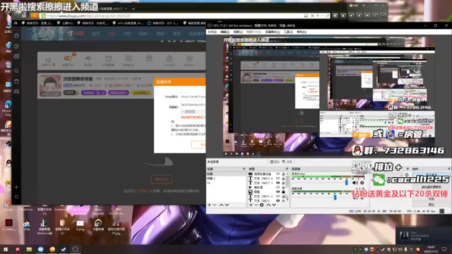Open the 鱼吧 link in the Douyu nav
The height and width of the screenshot is (254, 452).
coord(177,34)
